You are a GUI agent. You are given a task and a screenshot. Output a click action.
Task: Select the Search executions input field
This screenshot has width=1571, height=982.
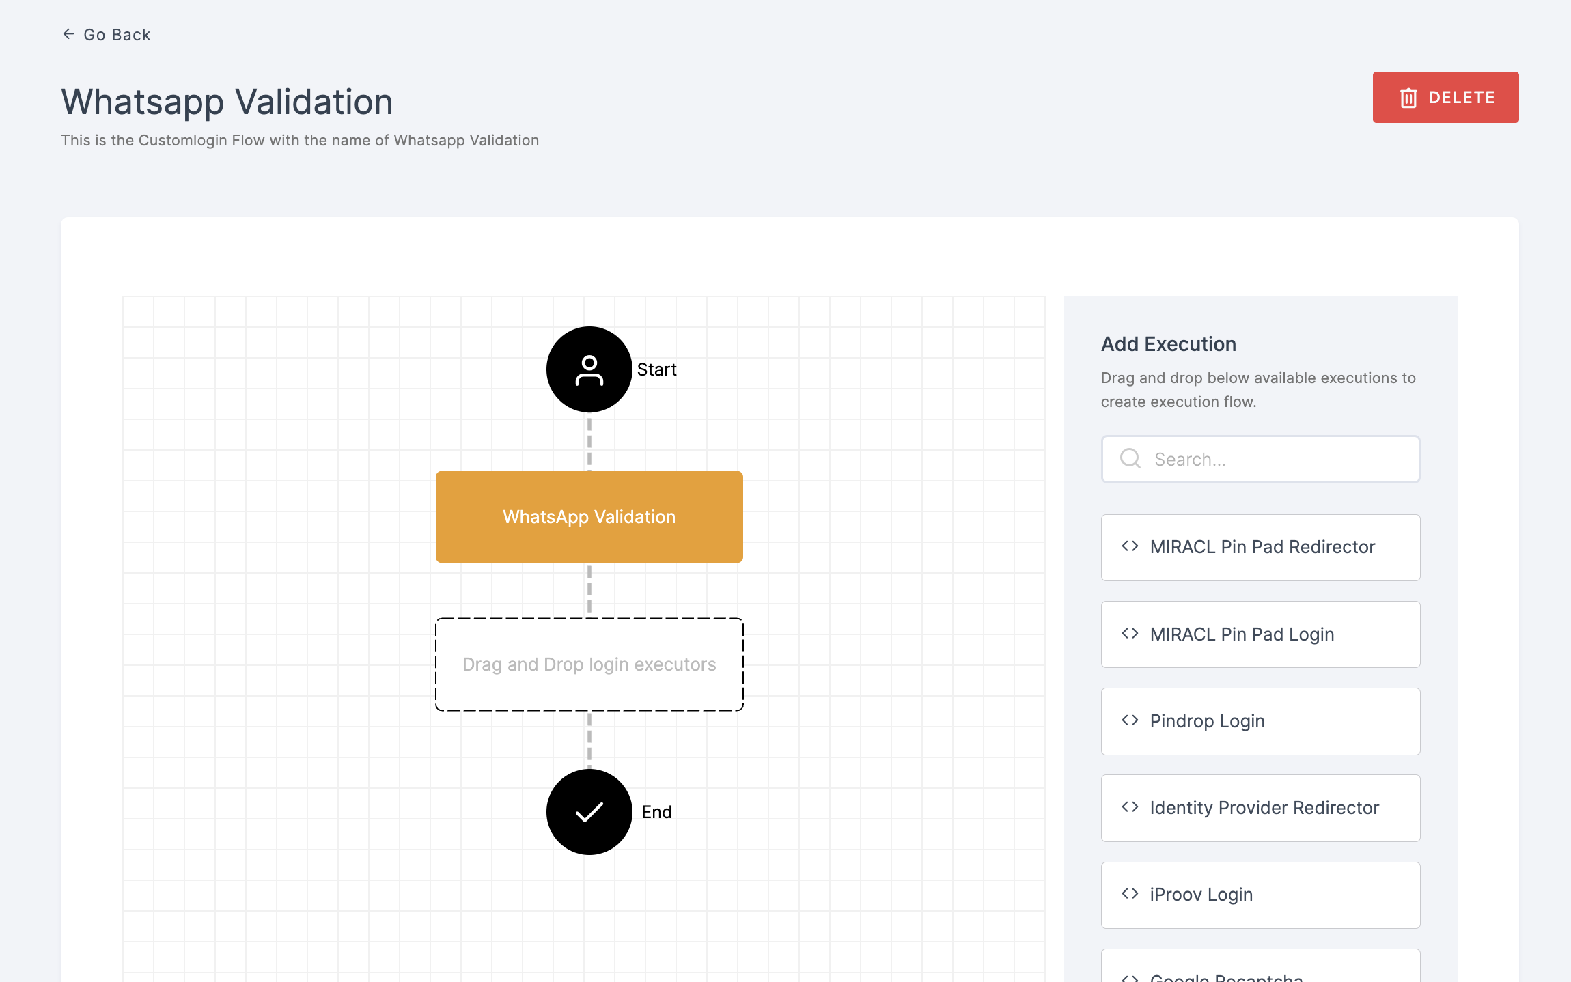coord(1260,458)
